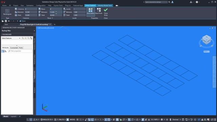Click the ViewCube in the viewport
Viewport: 217px width, 122px height.
point(206,40)
